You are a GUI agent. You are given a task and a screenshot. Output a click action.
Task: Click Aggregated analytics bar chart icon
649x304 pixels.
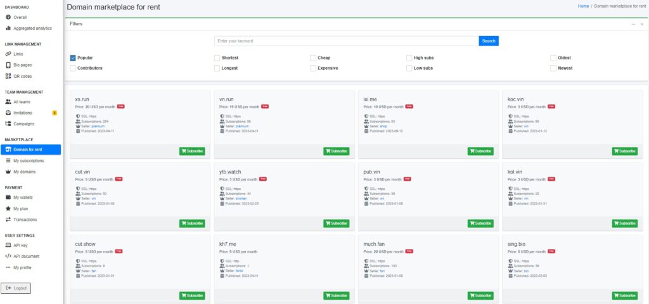point(8,28)
